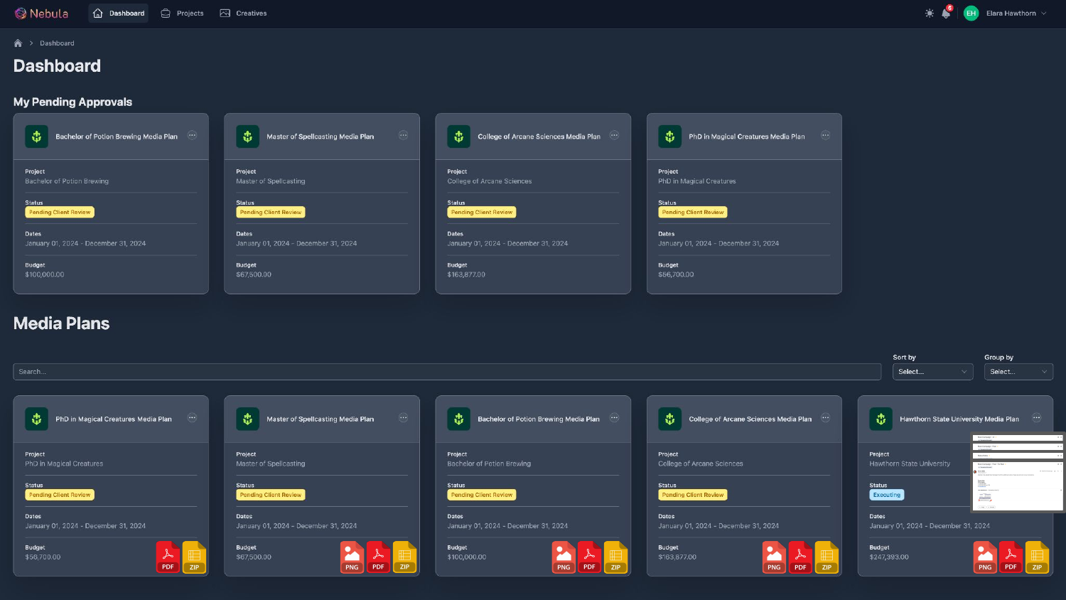Download ZIP of Bachelor of Potion Brewing media plan
Image resolution: width=1066 pixels, height=600 pixels.
(x=615, y=557)
